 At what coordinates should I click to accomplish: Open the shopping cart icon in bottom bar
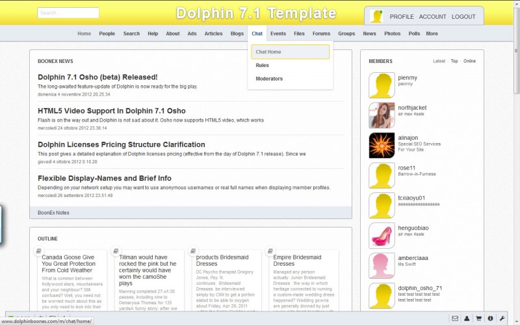pos(478,318)
